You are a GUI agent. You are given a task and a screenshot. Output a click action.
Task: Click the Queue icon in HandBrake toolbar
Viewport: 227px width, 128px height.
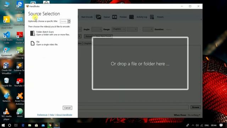click(99, 17)
